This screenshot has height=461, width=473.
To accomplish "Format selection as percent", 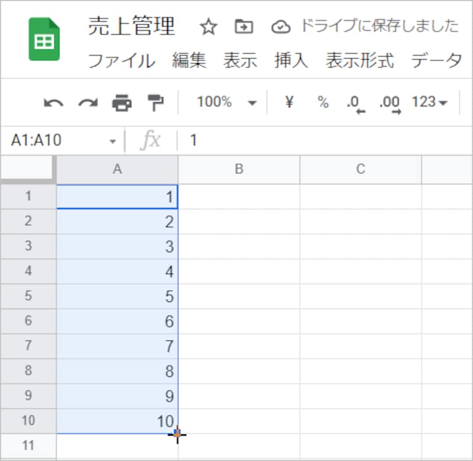I will (x=322, y=102).
